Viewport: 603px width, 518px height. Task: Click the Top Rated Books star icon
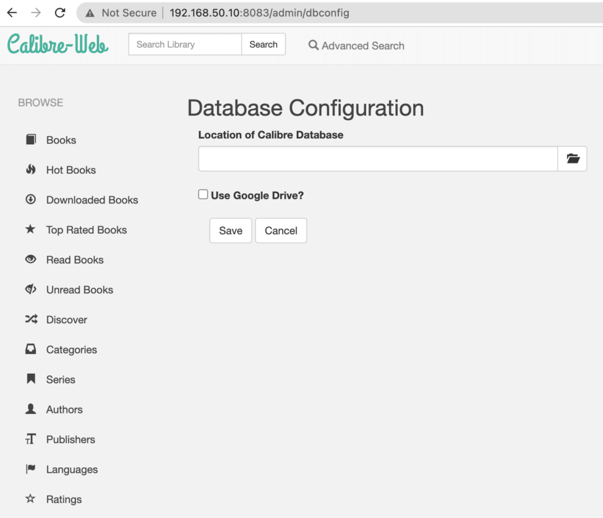pos(31,230)
